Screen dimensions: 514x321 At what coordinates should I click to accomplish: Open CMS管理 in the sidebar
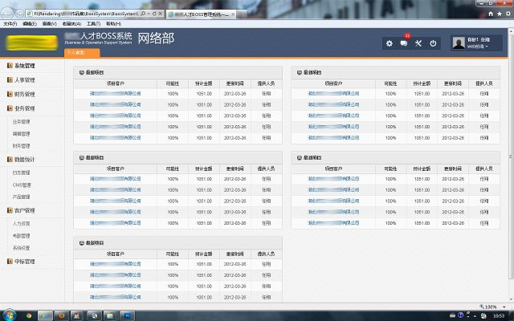click(22, 185)
